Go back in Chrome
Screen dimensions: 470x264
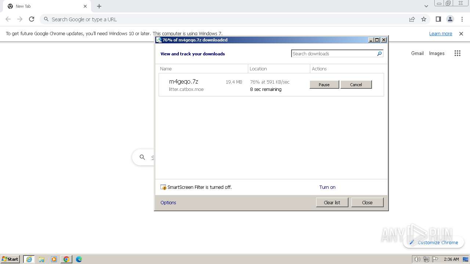click(x=8, y=19)
